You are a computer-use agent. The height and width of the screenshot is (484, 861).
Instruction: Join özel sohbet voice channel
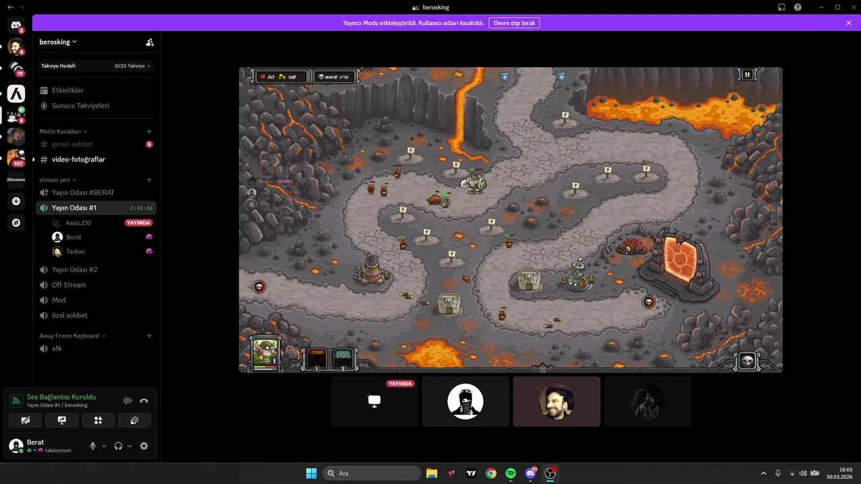tap(96, 315)
